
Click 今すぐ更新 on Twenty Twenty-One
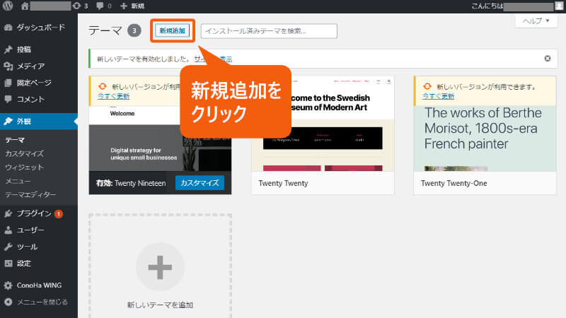[x=438, y=96]
